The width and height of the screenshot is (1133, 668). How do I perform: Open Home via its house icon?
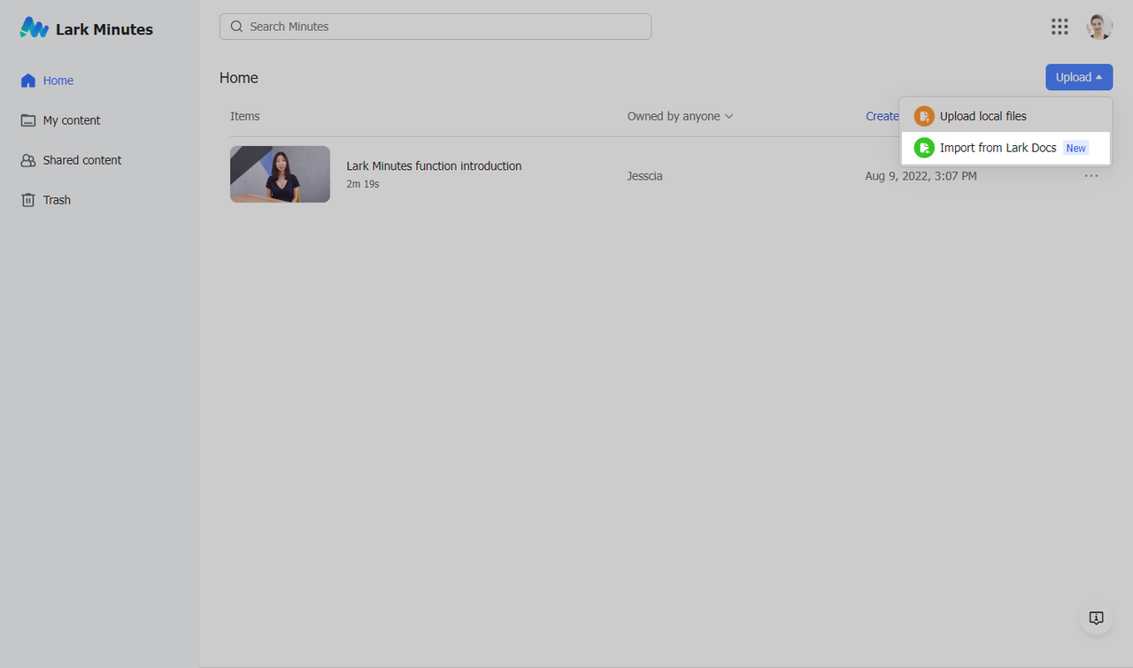pyautogui.click(x=28, y=81)
